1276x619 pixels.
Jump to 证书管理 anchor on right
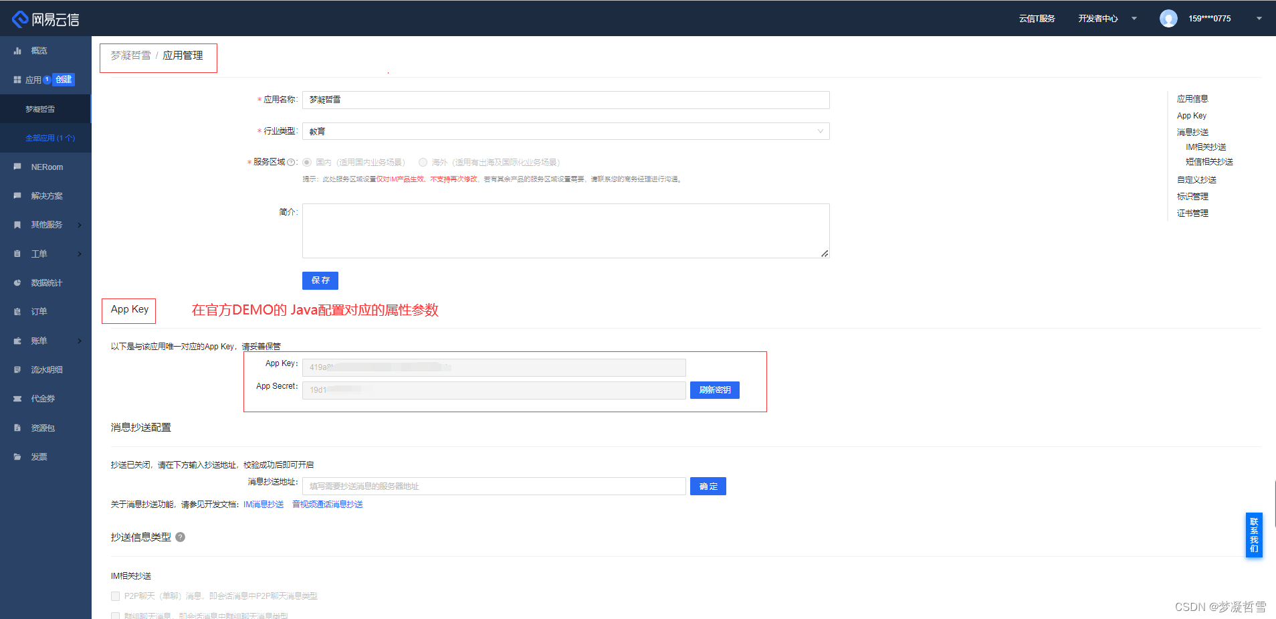1192,213
